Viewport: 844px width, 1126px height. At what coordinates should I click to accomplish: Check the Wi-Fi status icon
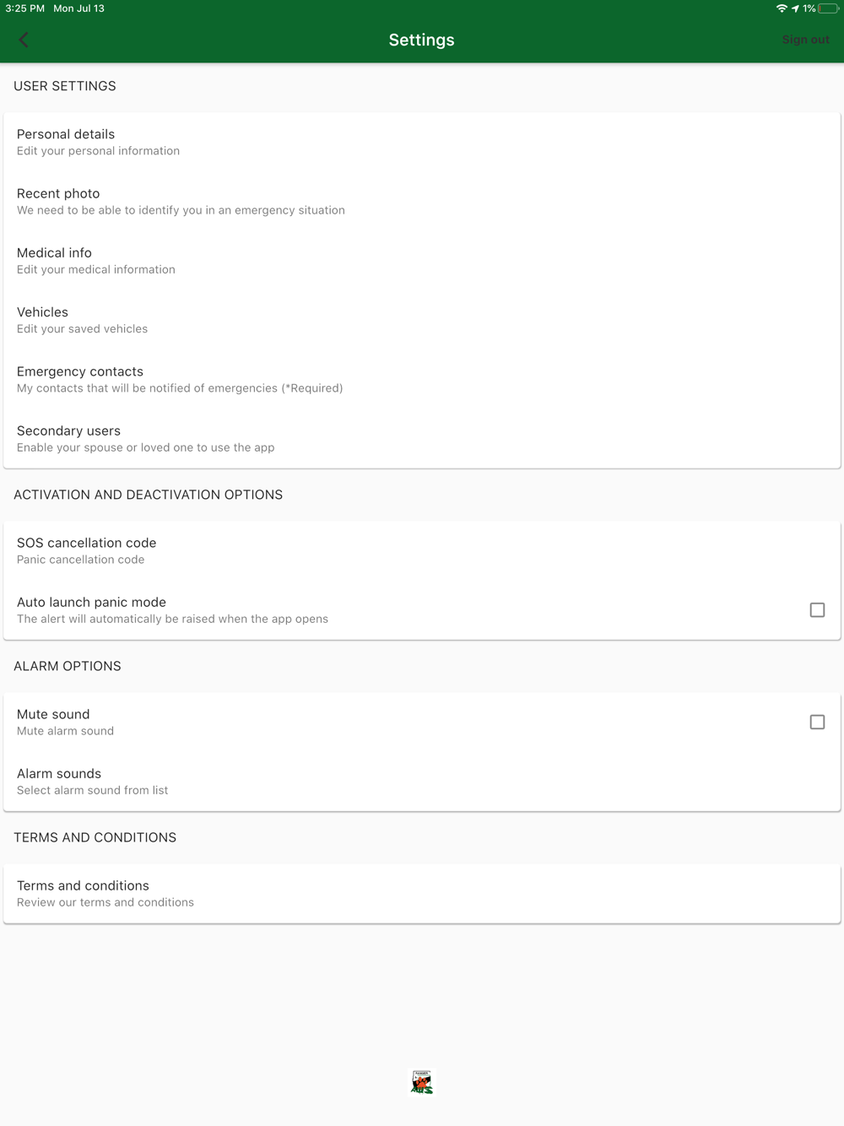782,8
